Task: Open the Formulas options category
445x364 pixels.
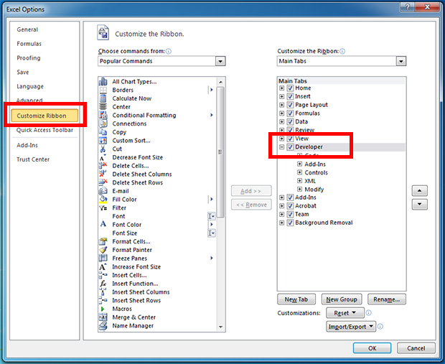Action: 29,44
